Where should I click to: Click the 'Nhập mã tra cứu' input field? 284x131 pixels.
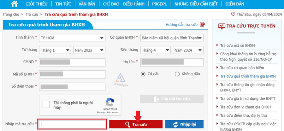point(72,124)
